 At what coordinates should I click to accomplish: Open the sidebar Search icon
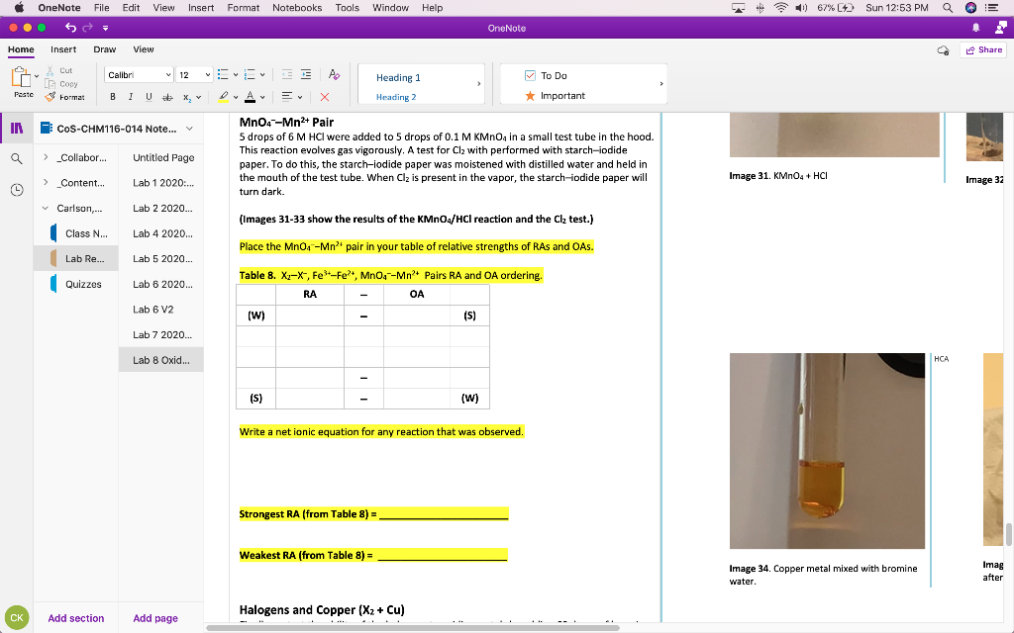click(17, 159)
